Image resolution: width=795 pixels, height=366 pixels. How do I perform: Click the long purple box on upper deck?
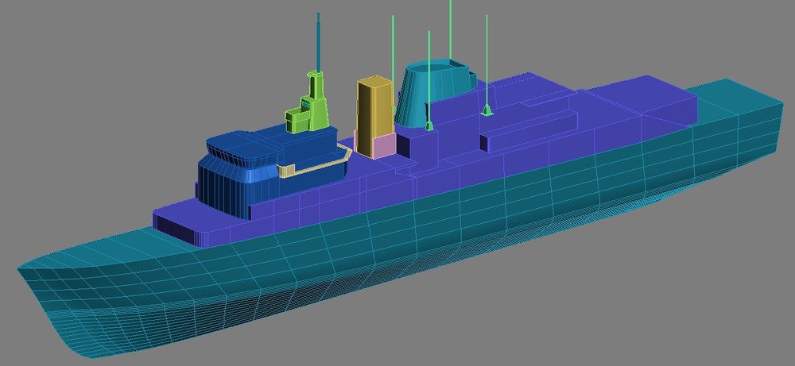pos(529,131)
